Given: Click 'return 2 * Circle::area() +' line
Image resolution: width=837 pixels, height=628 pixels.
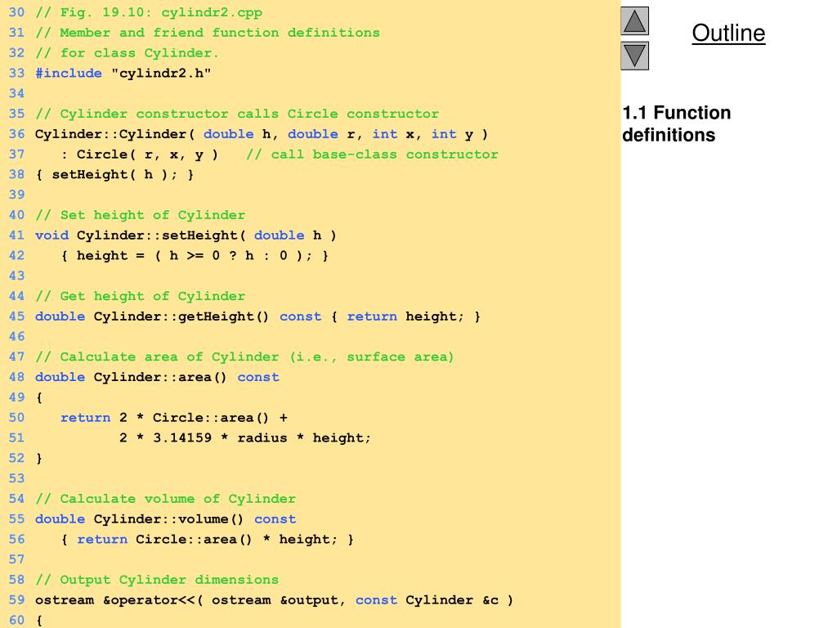Looking at the screenshot, I should [174, 418].
